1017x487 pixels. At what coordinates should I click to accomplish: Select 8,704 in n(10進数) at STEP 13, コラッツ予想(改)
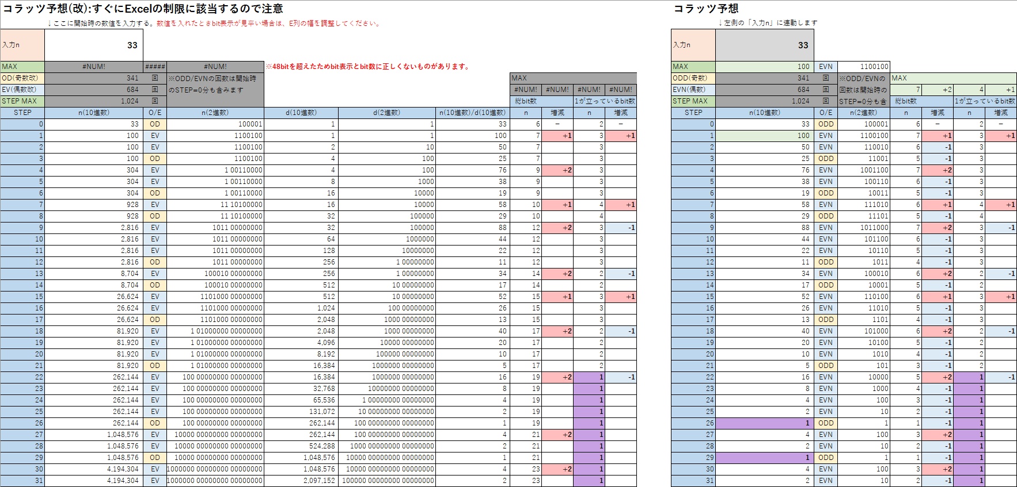tap(94, 274)
